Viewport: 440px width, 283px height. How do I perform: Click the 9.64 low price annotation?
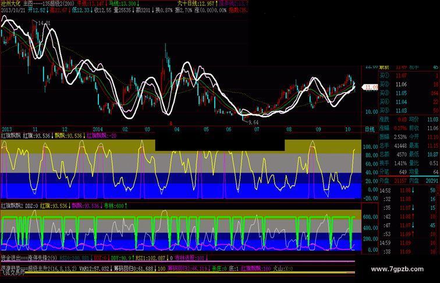click(253, 123)
